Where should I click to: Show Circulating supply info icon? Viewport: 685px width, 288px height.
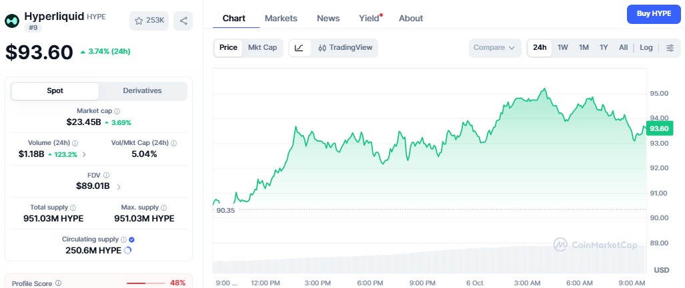123,239
